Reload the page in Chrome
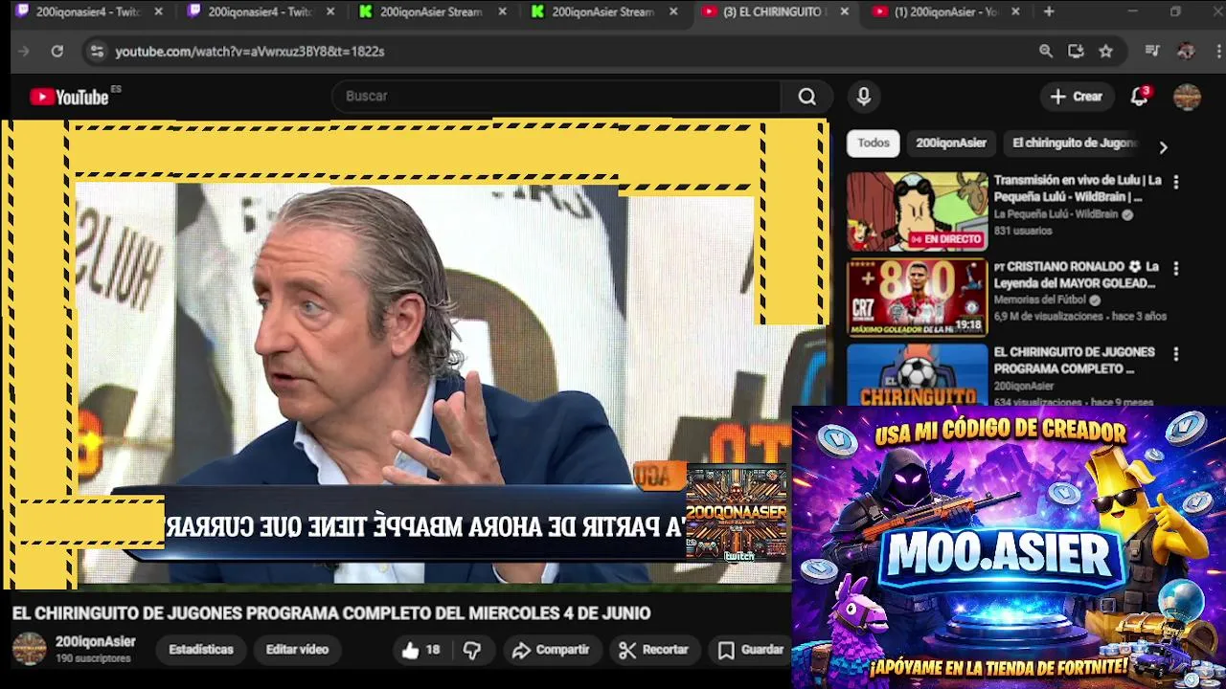The width and height of the screenshot is (1226, 689). point(57,52)
